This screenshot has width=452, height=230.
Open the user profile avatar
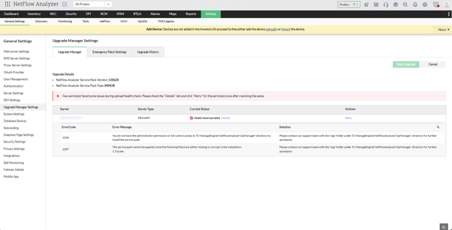pyautogui.click(x=446, y=4)
